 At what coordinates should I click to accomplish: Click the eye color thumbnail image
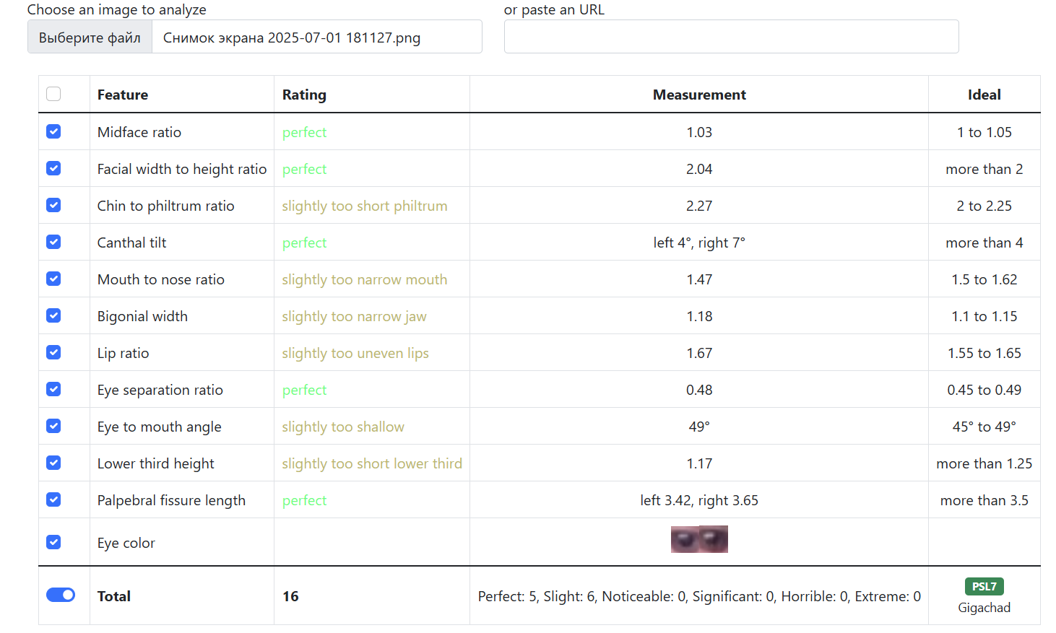click(x=699, y=539)
